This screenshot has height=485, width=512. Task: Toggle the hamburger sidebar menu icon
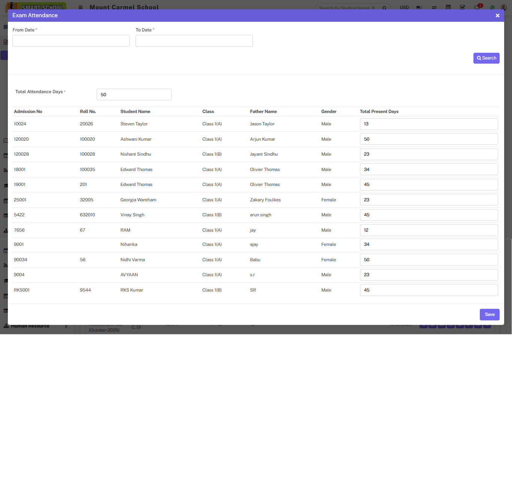(x=81, y=7)
